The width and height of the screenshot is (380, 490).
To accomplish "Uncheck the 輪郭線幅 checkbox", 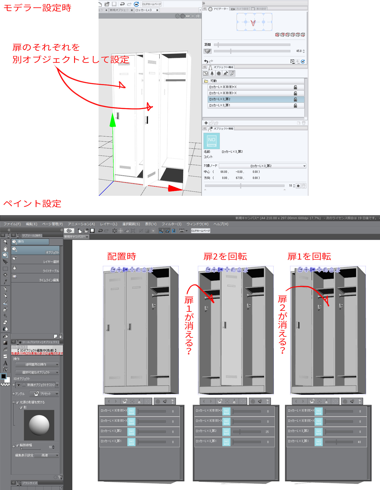I will point(17,445).
